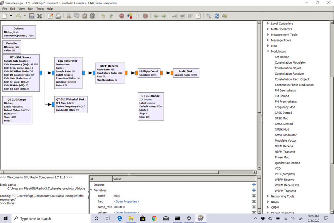Image resolution: width=334 pixels, height=223 pixels.
Task: Open File Explorer from the taskbar
Action: coord(131,218)
